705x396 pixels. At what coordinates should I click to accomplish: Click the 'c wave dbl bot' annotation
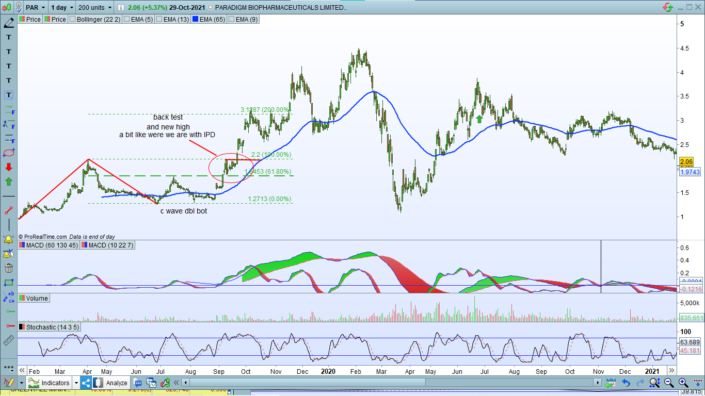(x=184, y=211)
